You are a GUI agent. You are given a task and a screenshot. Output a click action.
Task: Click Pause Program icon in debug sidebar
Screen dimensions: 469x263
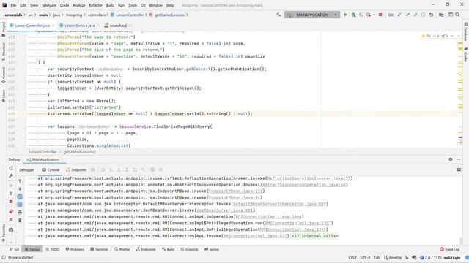tap(11, 194)
